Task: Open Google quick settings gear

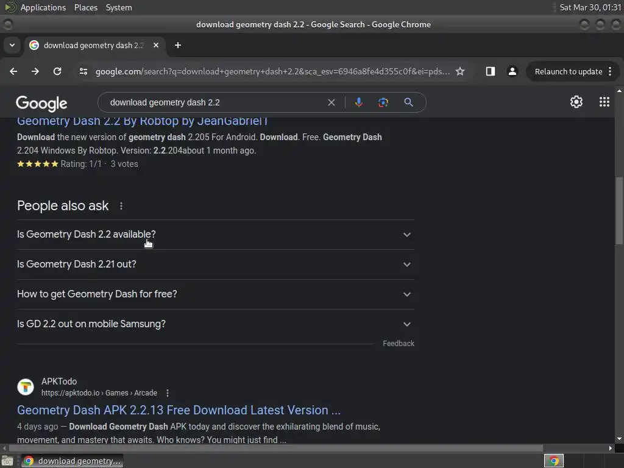Action: [x=576, y=102]
